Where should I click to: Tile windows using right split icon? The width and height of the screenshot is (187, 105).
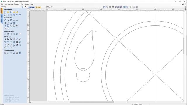coord(137,7)
